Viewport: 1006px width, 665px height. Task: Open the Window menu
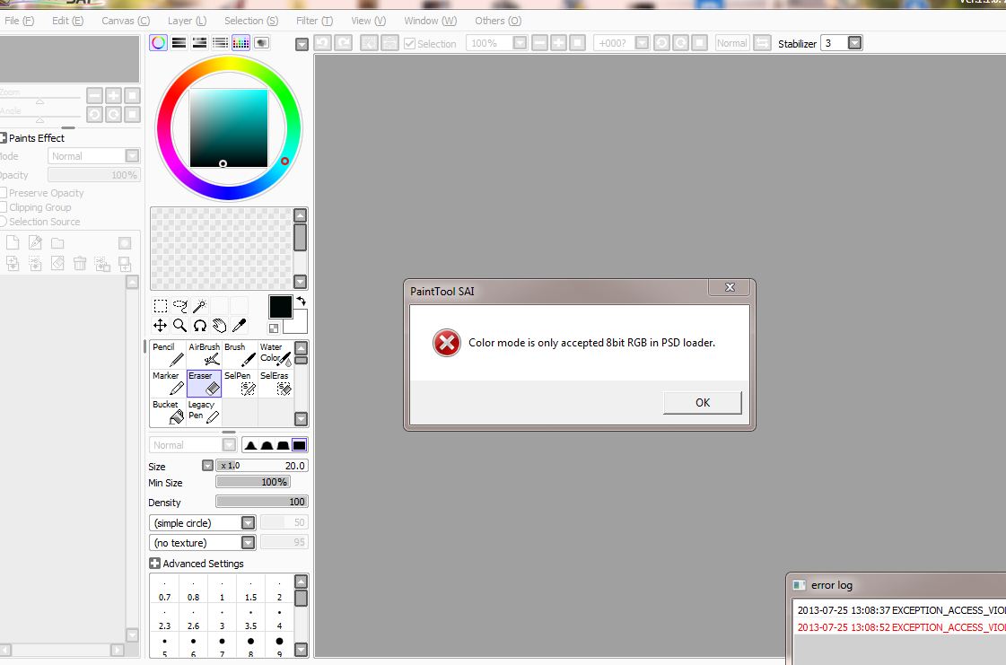(x=431, y=21)
